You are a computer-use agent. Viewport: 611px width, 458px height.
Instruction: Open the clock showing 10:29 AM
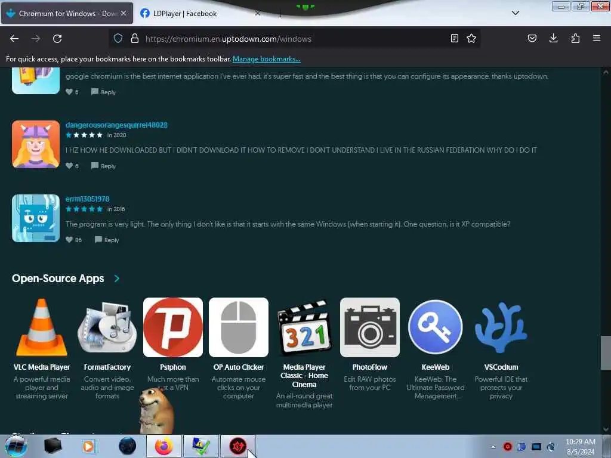click(581, 447)
